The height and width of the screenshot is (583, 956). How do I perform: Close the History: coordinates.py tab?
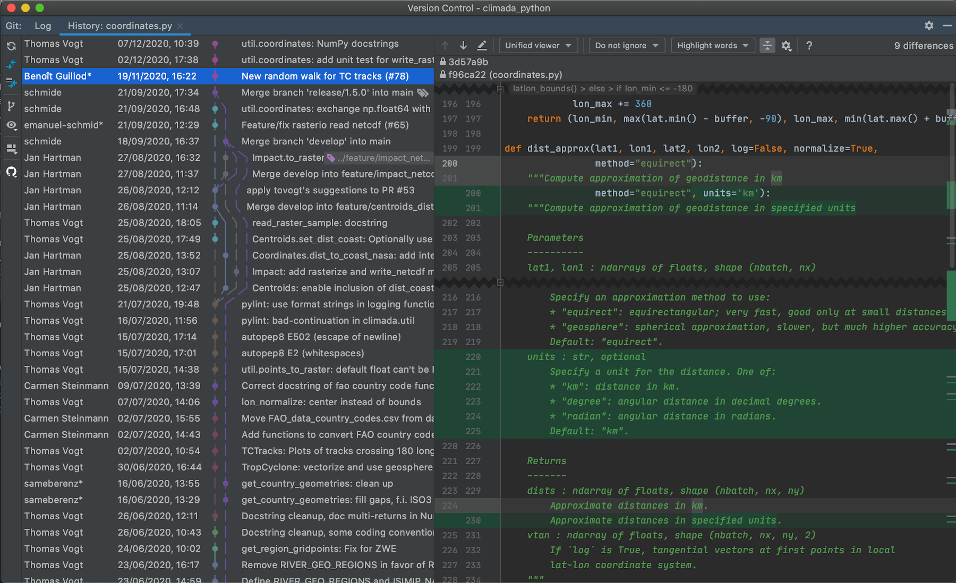pyautogui.click(x=180, y=26)
